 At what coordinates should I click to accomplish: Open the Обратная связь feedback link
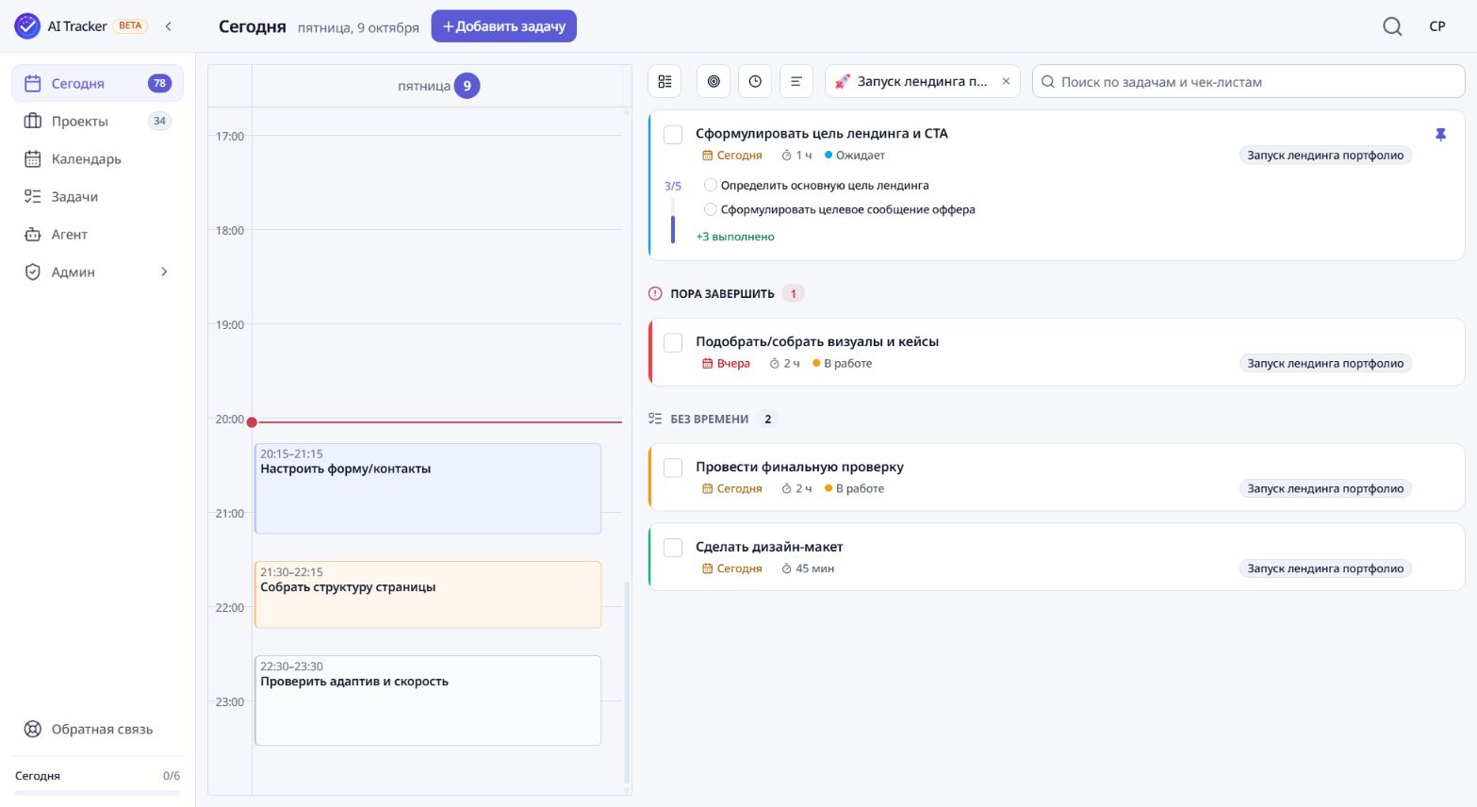[x=97, y=729]
